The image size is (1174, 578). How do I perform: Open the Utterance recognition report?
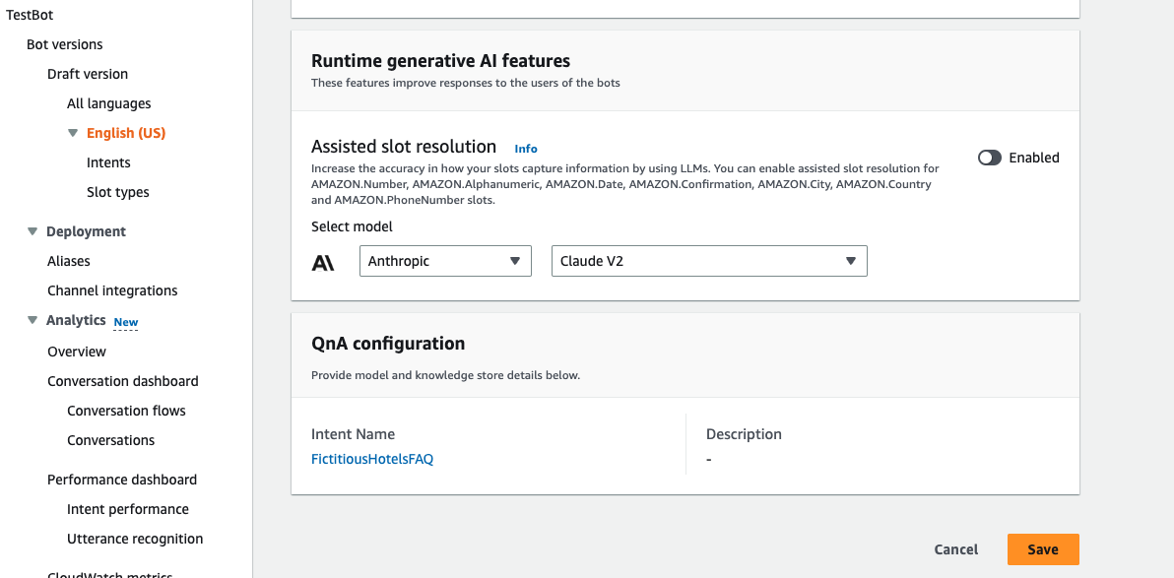click(x=135, y=538)
